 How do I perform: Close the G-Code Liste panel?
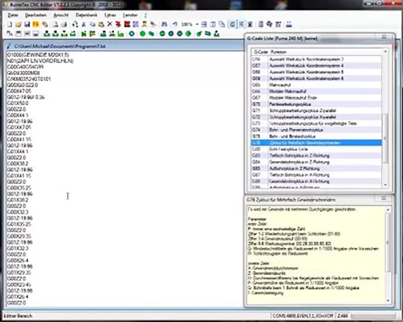tap(384, 37)
